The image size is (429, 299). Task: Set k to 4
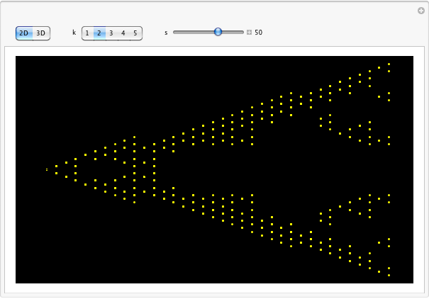click(x=123, y=33)
